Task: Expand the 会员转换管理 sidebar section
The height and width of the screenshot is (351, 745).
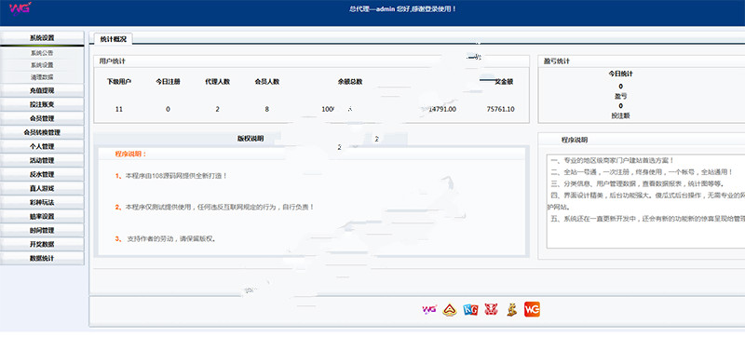Action: (42, 132)
